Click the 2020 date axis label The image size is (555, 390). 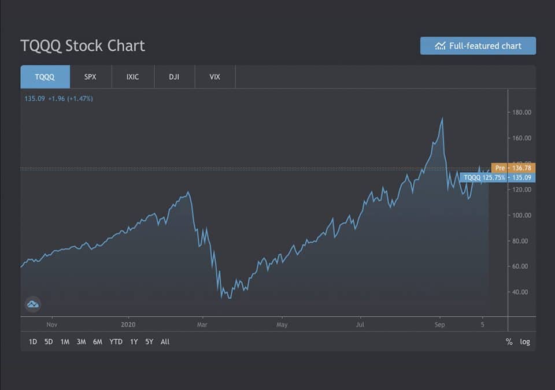pyautogui.click(x=128, y=325)
